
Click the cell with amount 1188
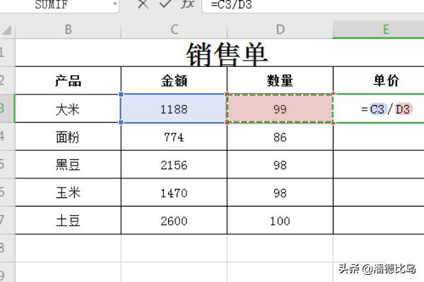pos(174,109)
